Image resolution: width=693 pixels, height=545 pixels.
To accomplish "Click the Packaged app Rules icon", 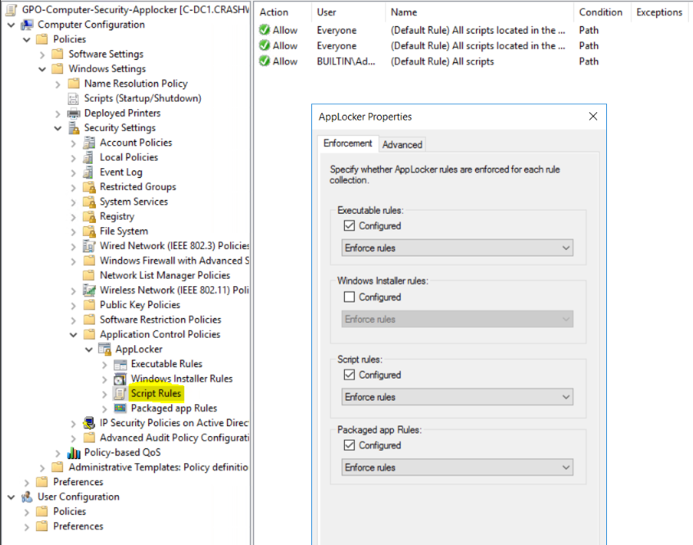I will 120,408.
